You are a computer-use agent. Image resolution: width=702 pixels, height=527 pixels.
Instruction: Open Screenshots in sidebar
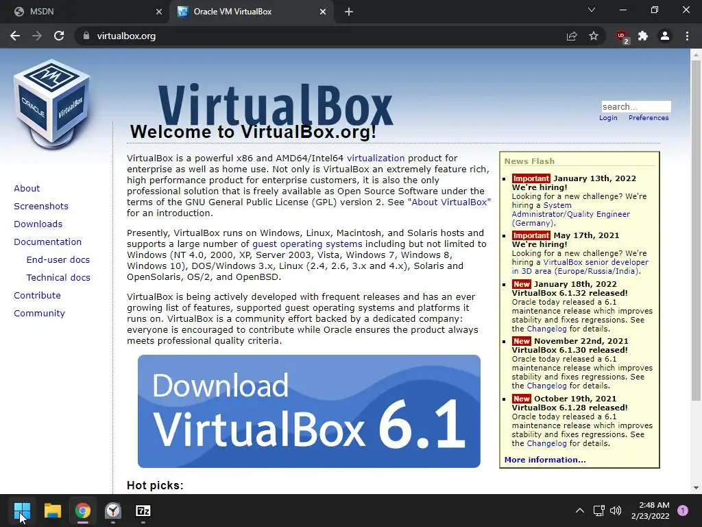tap(41, 206)
